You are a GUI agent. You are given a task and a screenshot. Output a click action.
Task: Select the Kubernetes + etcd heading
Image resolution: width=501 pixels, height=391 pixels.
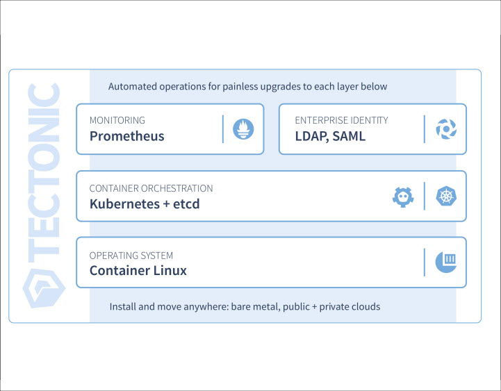coord(145,204)
